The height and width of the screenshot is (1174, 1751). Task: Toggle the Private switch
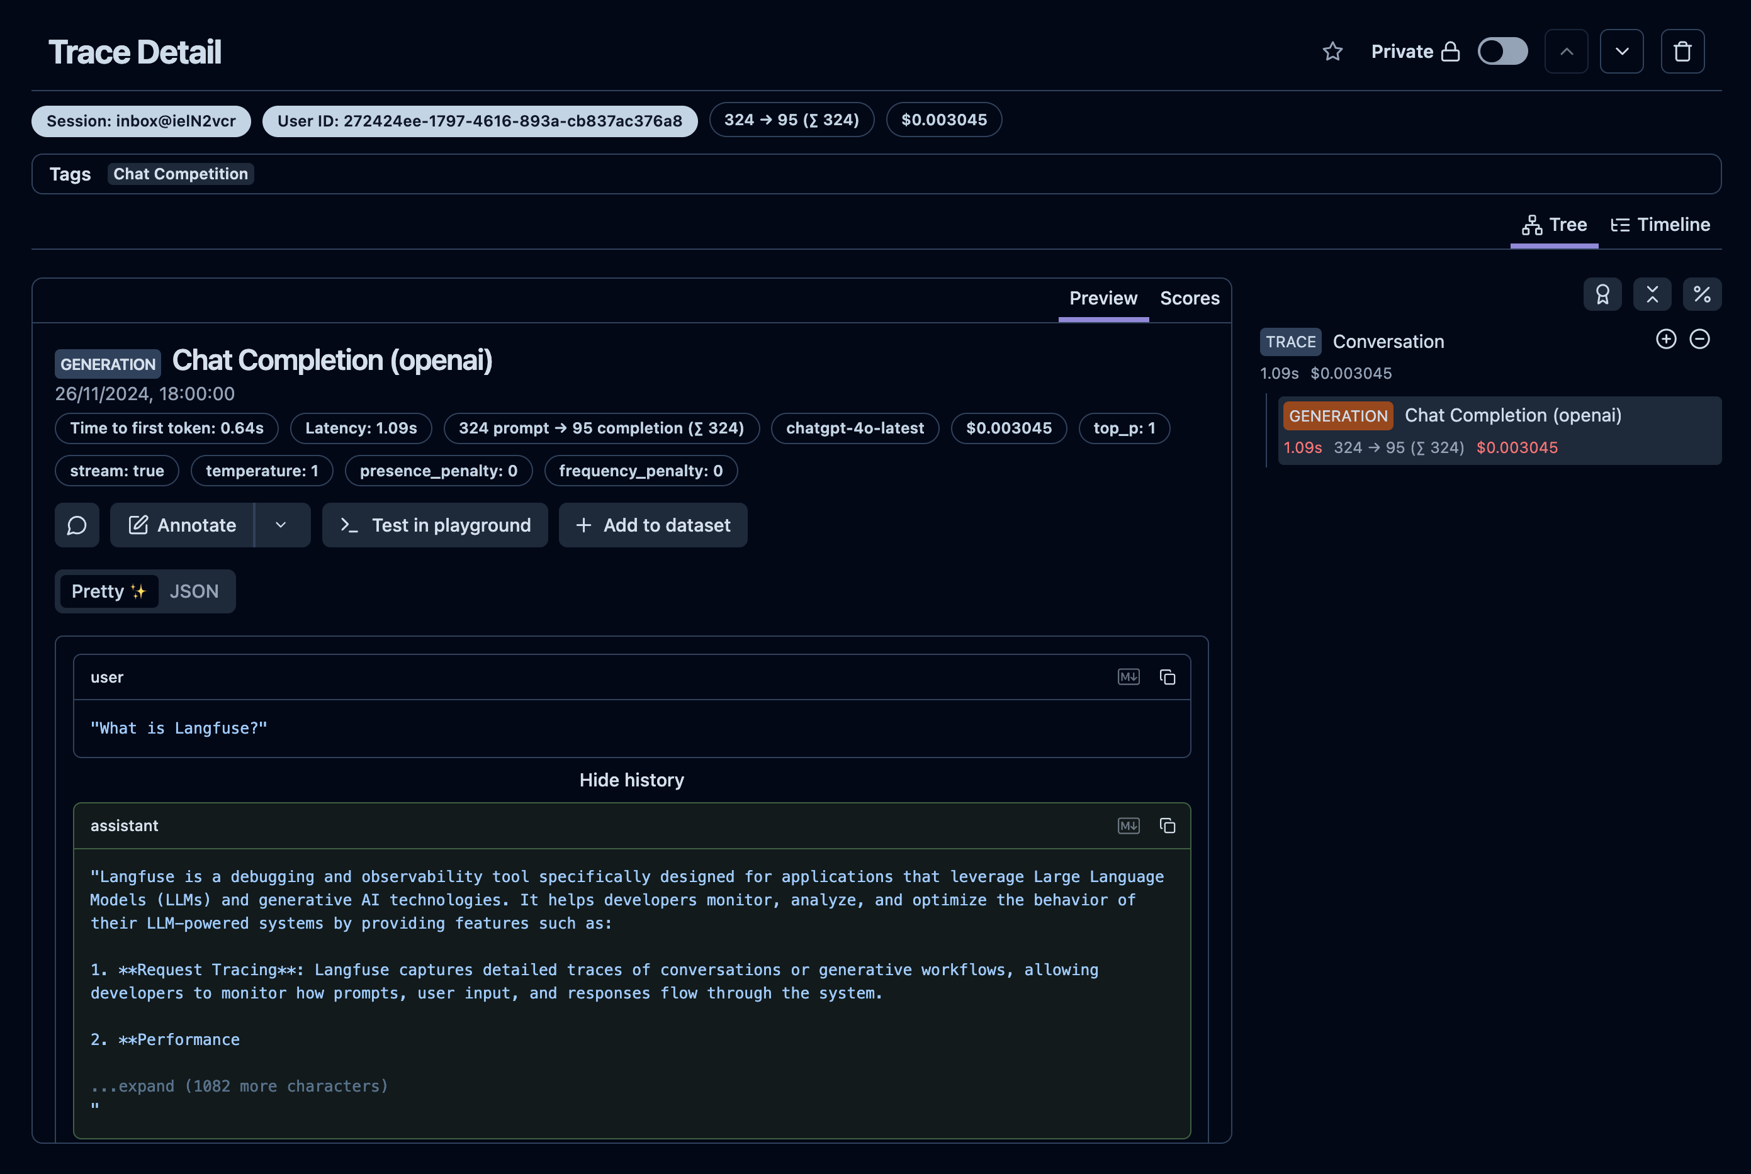(1502, 51)
